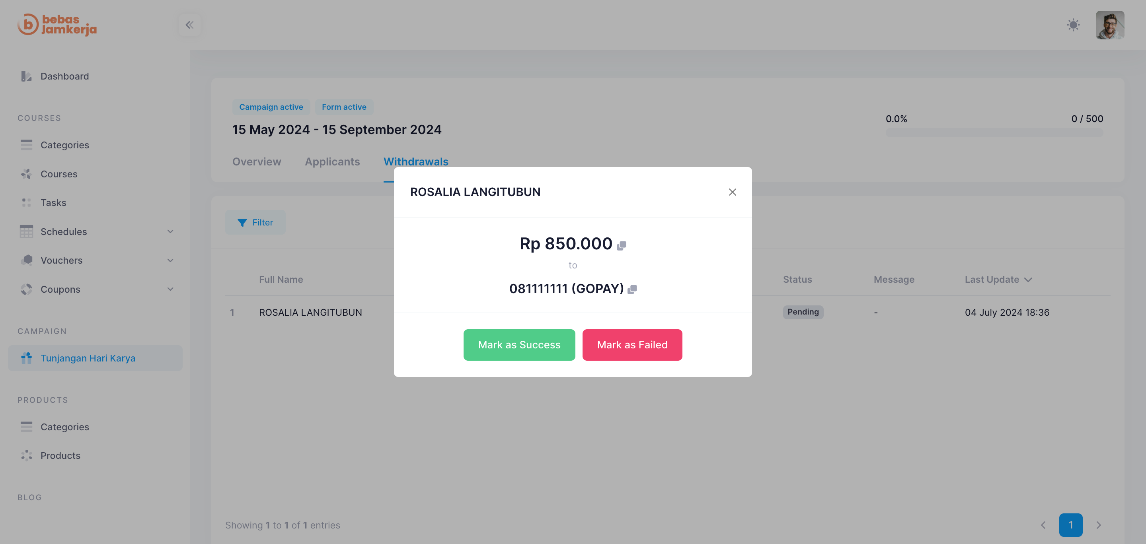Switch to the Applicants tab

pyautogui.click(x=332, y=162)
